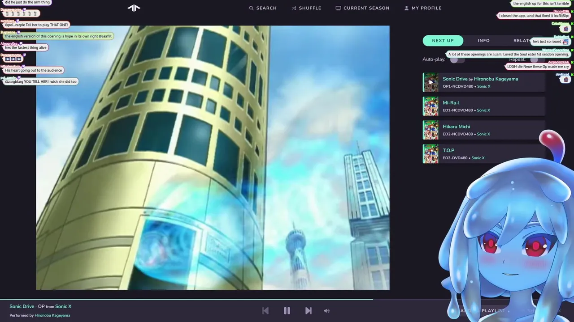This screenshot has height=322, width=574.
Task: Select the Next Up tab
Action: point(443,41)
